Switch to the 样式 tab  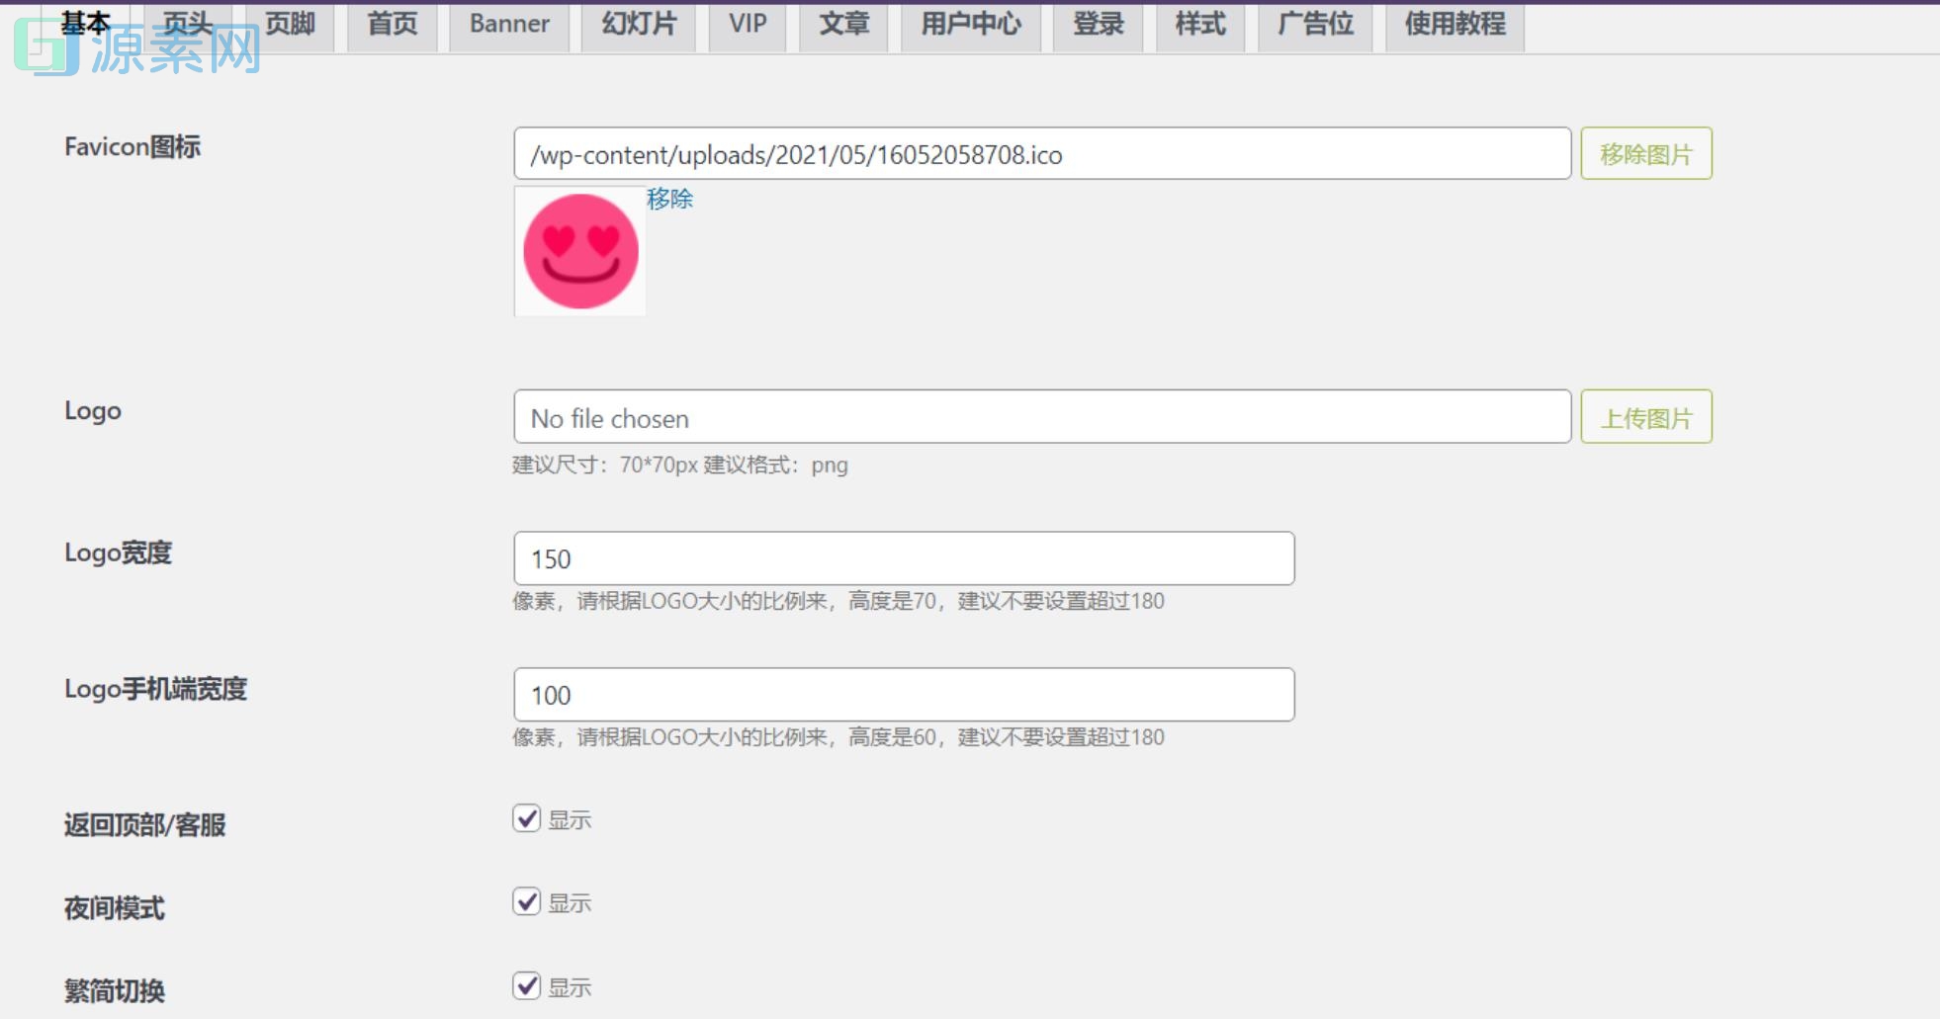[x=1199, y=24]
